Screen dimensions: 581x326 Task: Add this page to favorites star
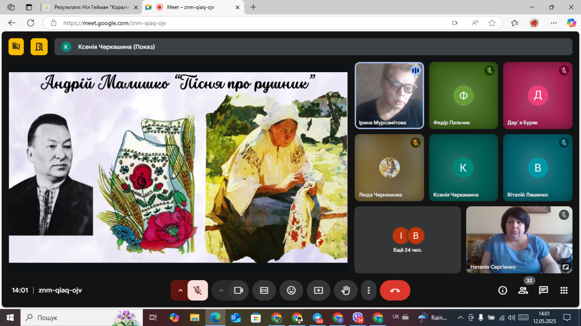pos(492,23)
